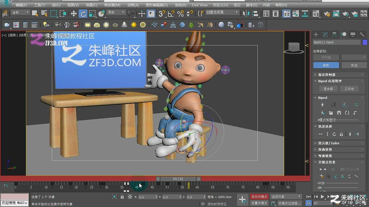Viewport: 369px width, 207px height.
Task: Open Select by Name list tool
Action: (x=44, y=14)
